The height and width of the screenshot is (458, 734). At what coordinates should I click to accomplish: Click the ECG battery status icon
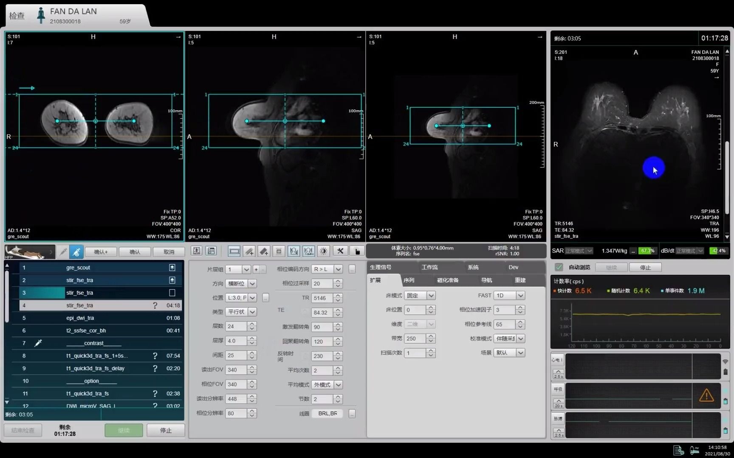[725, 372]
